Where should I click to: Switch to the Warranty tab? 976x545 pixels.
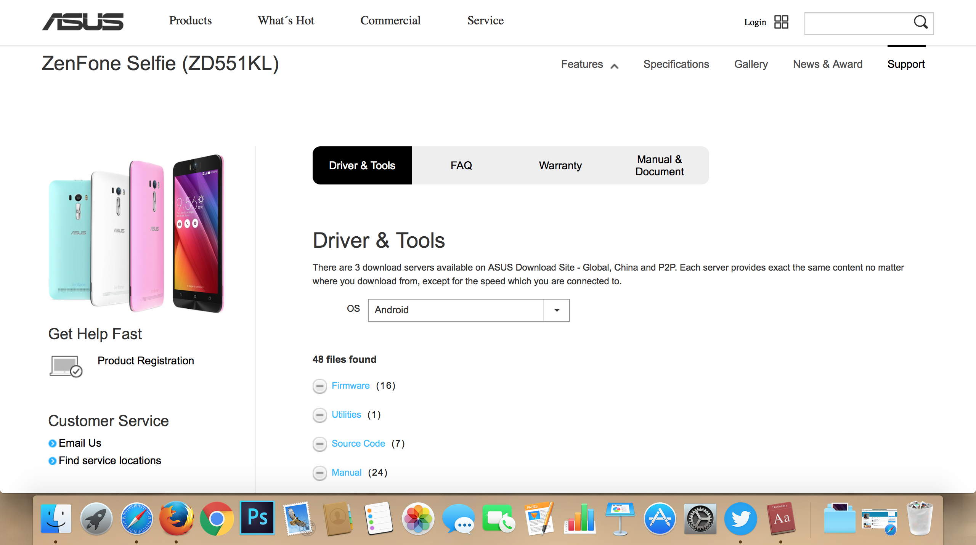560,165
